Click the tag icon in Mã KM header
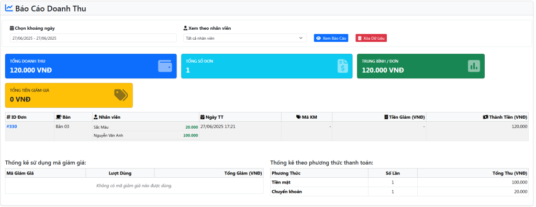 pyautogui.click(x=298, y=117)
